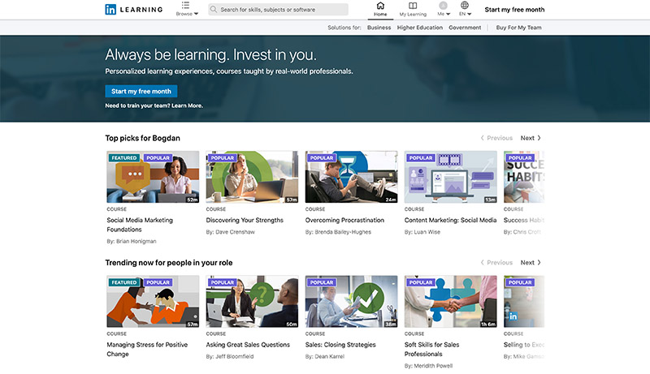Click Sales: Closing Strategies title

(340, 345)
